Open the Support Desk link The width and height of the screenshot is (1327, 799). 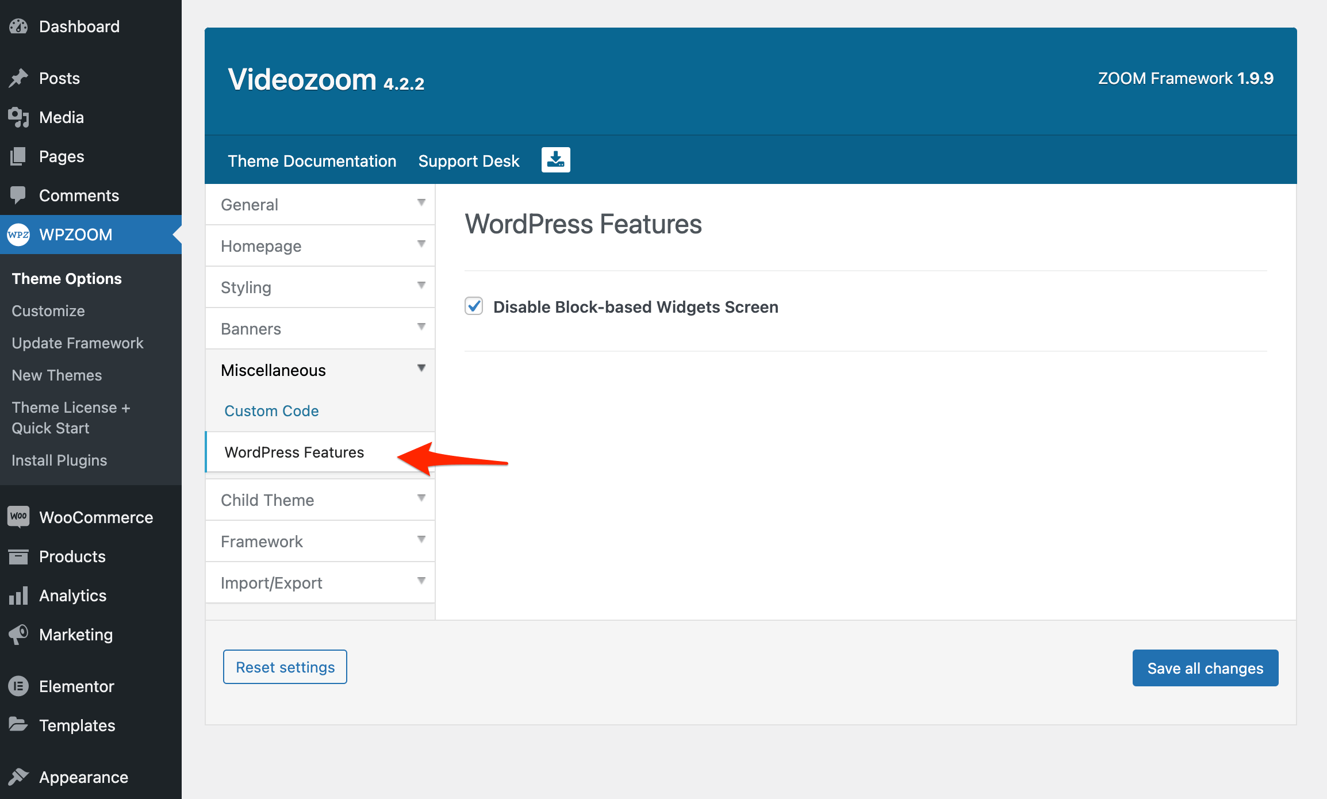click(469, 161)
